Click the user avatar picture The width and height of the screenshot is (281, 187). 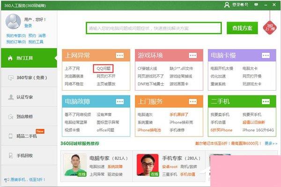click(13, 22)
